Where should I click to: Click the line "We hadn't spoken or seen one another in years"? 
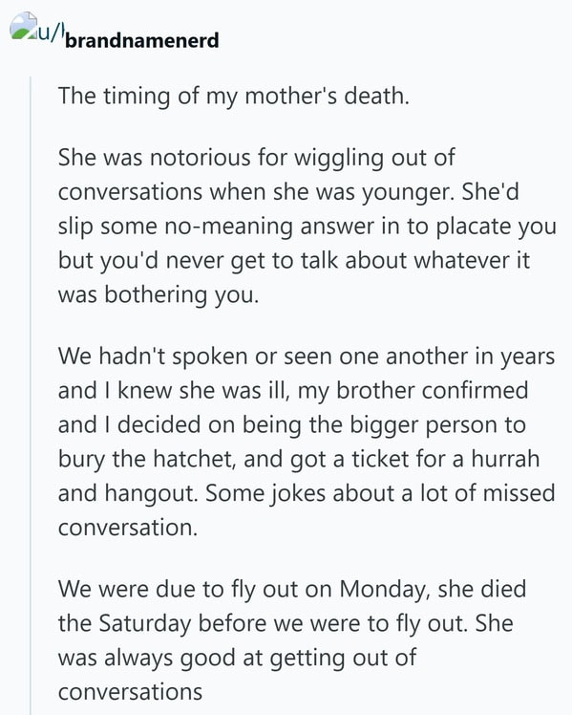tap(307, 357)
